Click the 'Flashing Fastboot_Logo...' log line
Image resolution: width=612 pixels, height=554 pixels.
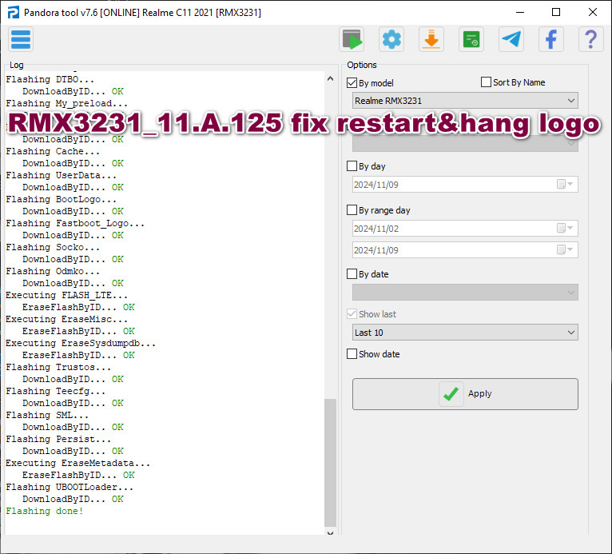75,223
